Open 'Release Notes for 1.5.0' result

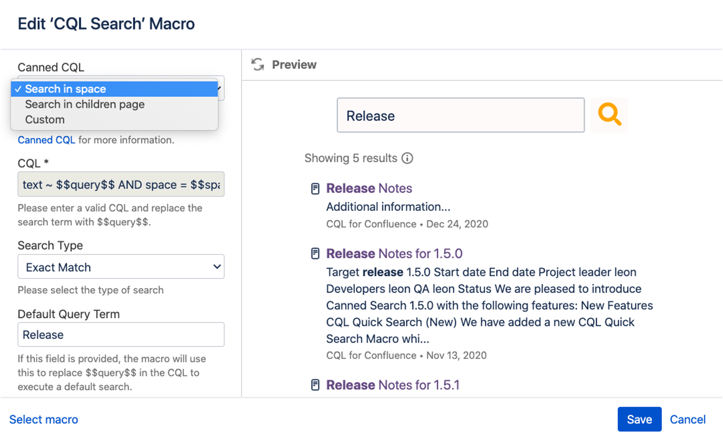(x=394, y=254)
